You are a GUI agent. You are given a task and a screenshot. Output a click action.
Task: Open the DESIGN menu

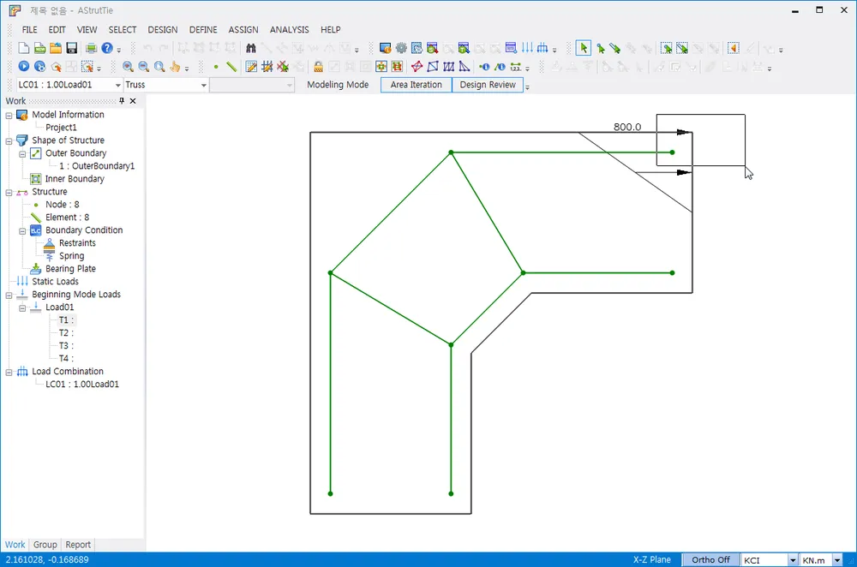click(x=162, y=29)
